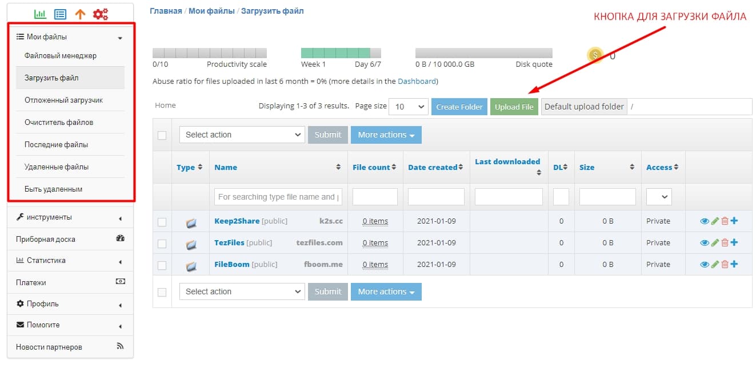The image size is (756, 389).
Task: Click the RSS icon beside Новости партнеров
Action: click(x=120, y=346)
